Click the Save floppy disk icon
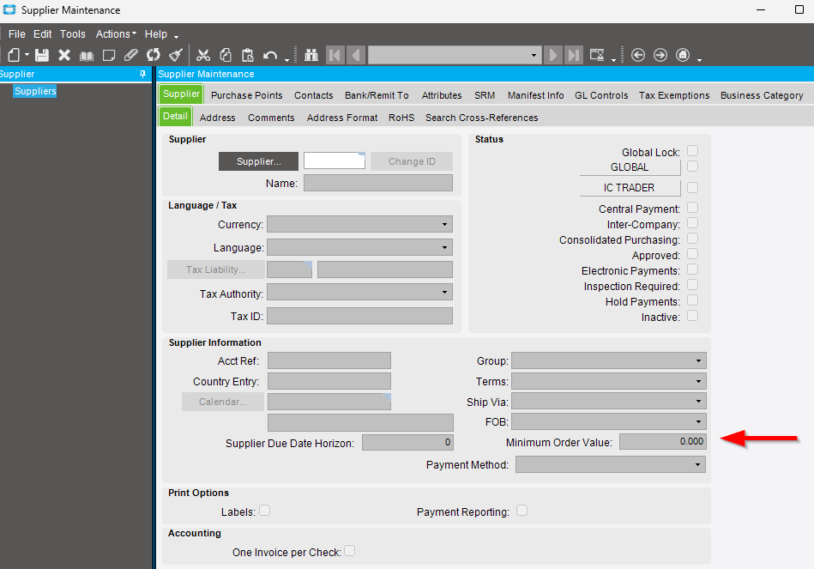814x569 pixels. coord(41,55)
